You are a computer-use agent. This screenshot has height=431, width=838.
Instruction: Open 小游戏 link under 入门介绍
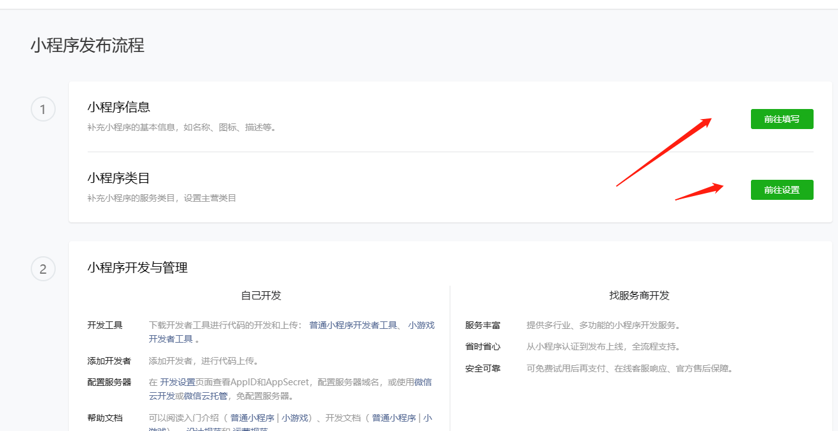pyautogui.click(x=294, y=418)
